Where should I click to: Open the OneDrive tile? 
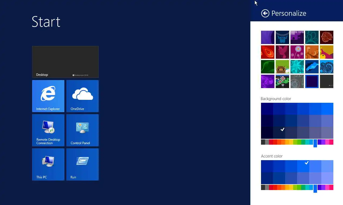(x=83, y=96)
